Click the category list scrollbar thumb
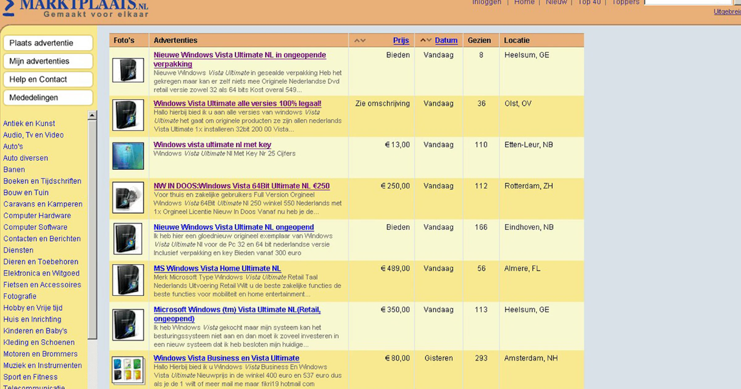The width and height of the screenshot is (741, 389). [92, 229]
